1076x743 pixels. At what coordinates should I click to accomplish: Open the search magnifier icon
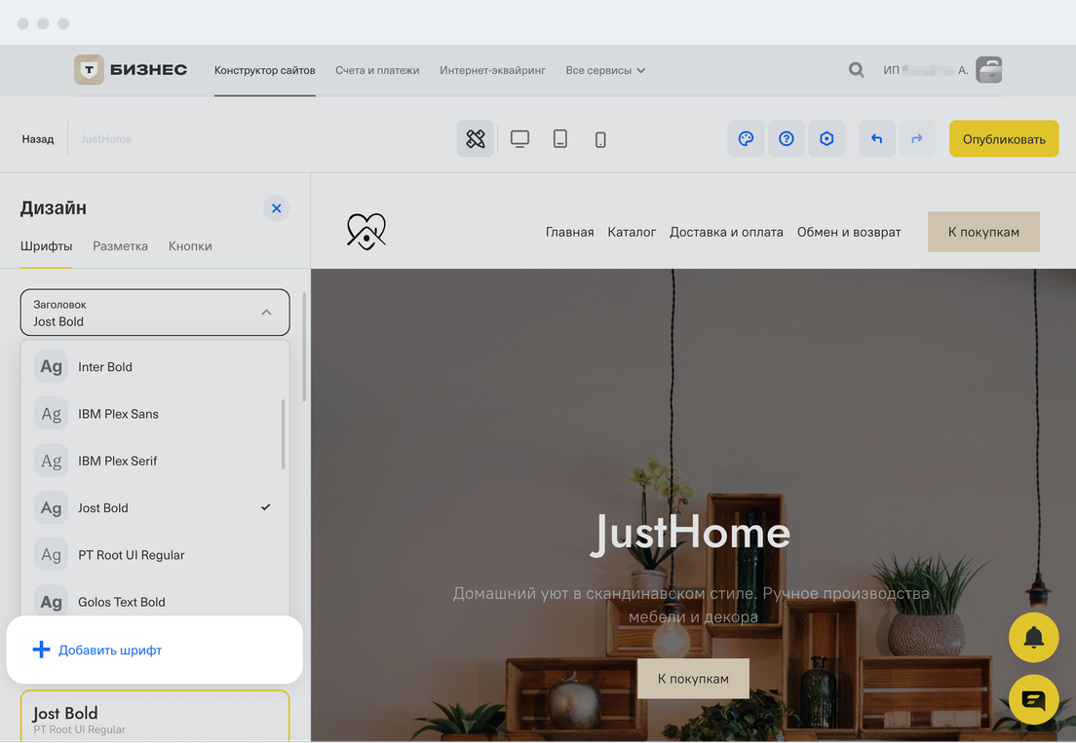(x=856, y=70)
